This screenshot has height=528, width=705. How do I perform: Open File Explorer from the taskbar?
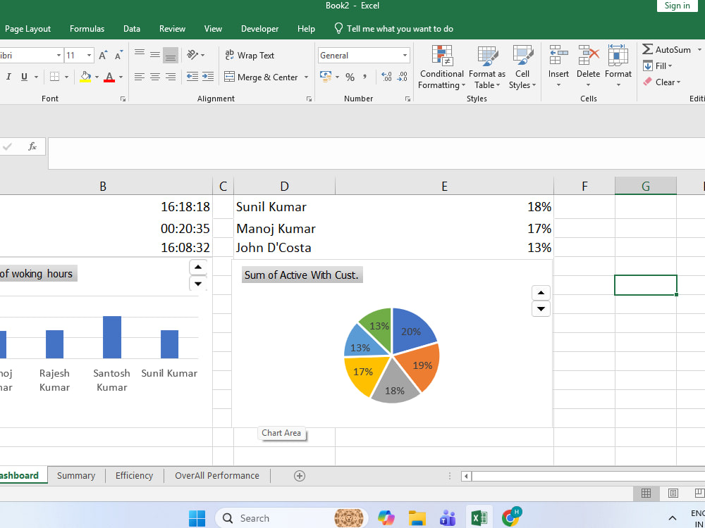(417, 517)
